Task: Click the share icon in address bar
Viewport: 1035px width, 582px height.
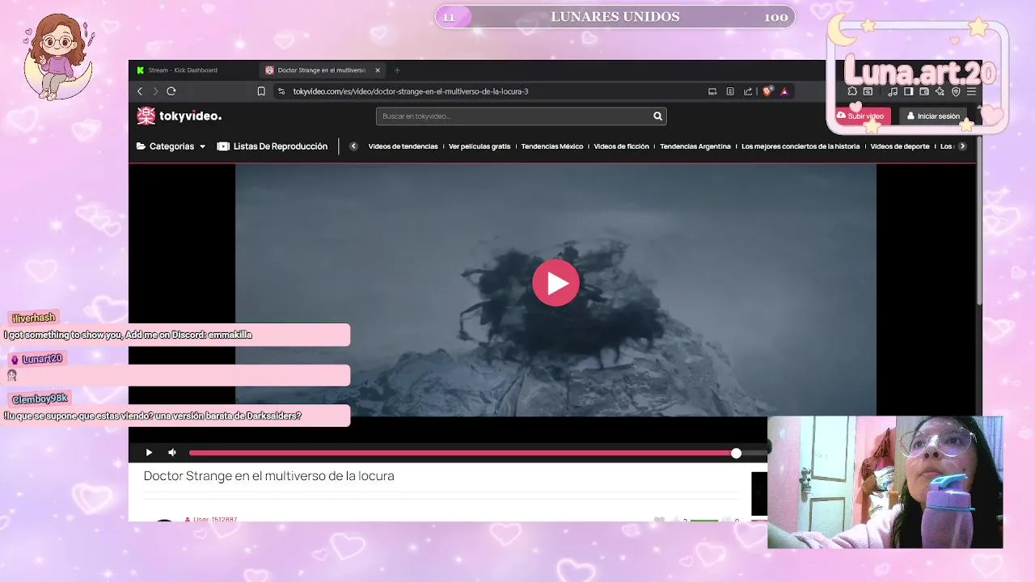Action: click(x=748, y=91)
